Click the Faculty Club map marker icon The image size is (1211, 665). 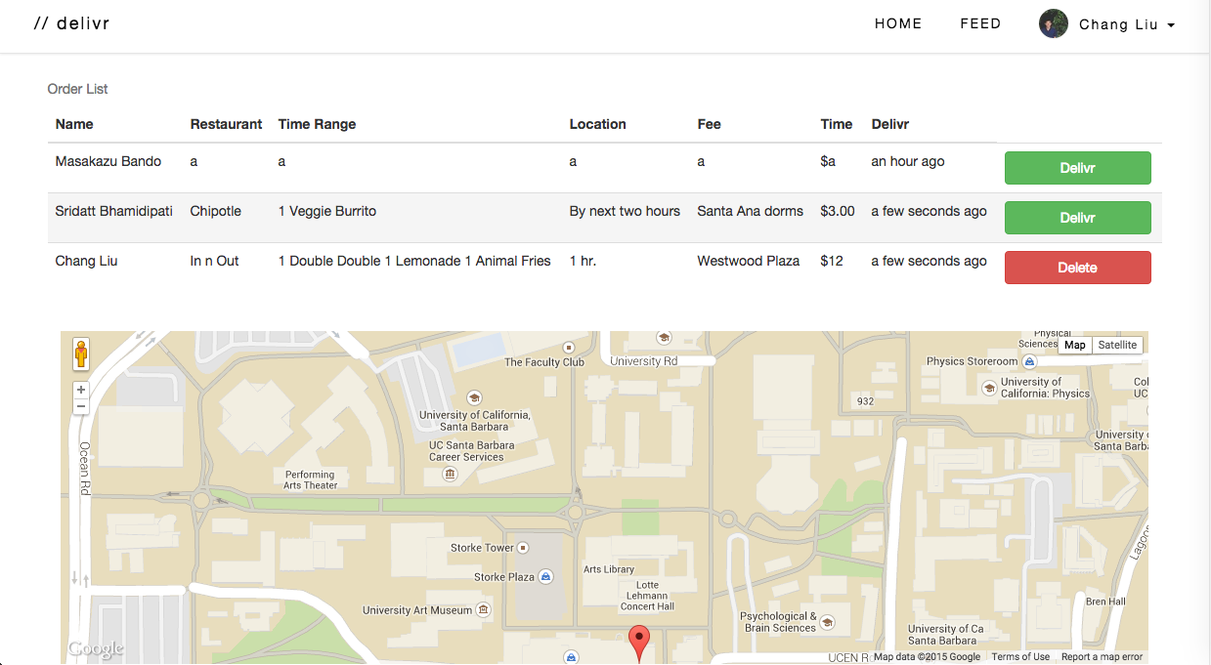tap(569, 347)
